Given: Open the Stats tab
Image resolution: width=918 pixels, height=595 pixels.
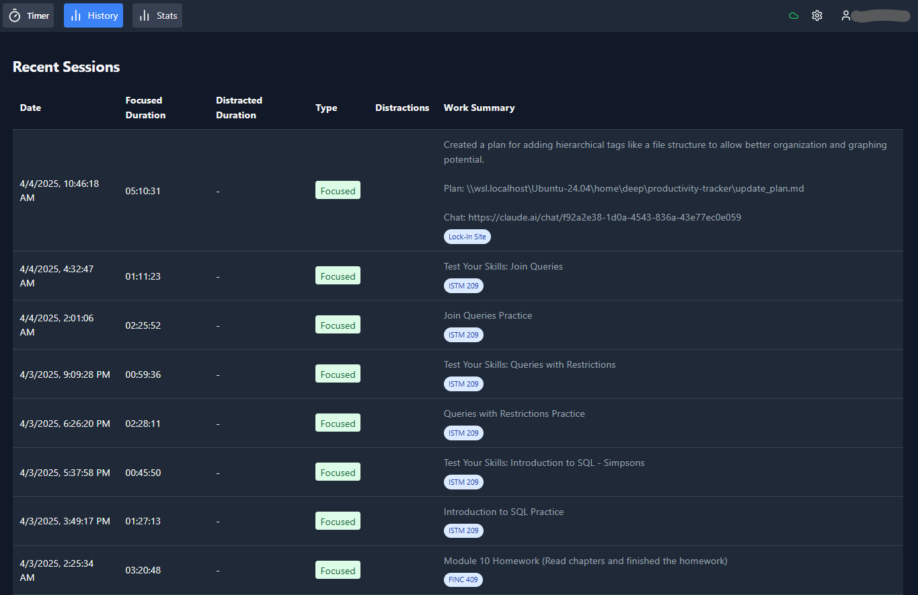Looking at the screenshot, I should click(157, 15).
